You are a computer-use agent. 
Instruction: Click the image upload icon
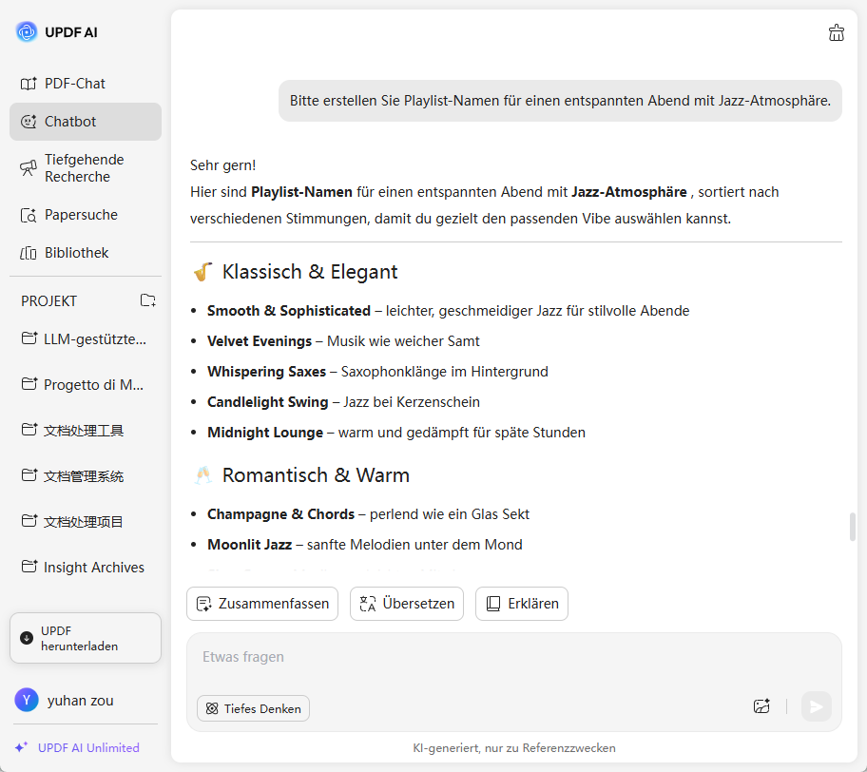(x=761, y=706)
